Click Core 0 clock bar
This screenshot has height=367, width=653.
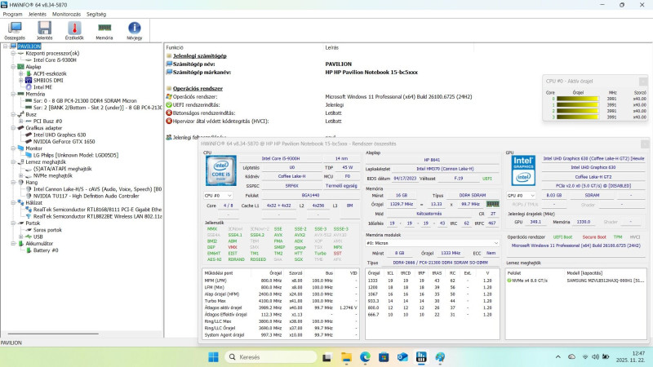click(x=578, y=99)
